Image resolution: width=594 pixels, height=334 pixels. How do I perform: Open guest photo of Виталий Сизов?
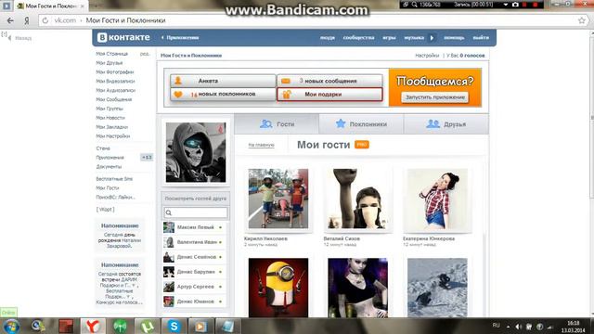(357, 199)
